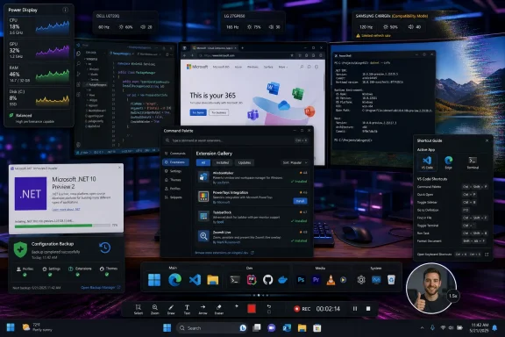Pick the Select tool in the annotation toolbar
Screen dimensions: 505x337
(139, 309)
